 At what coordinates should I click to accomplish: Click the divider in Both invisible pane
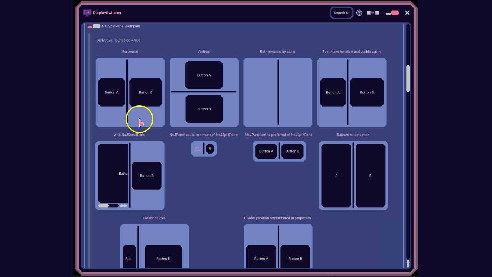click(278, 92)
